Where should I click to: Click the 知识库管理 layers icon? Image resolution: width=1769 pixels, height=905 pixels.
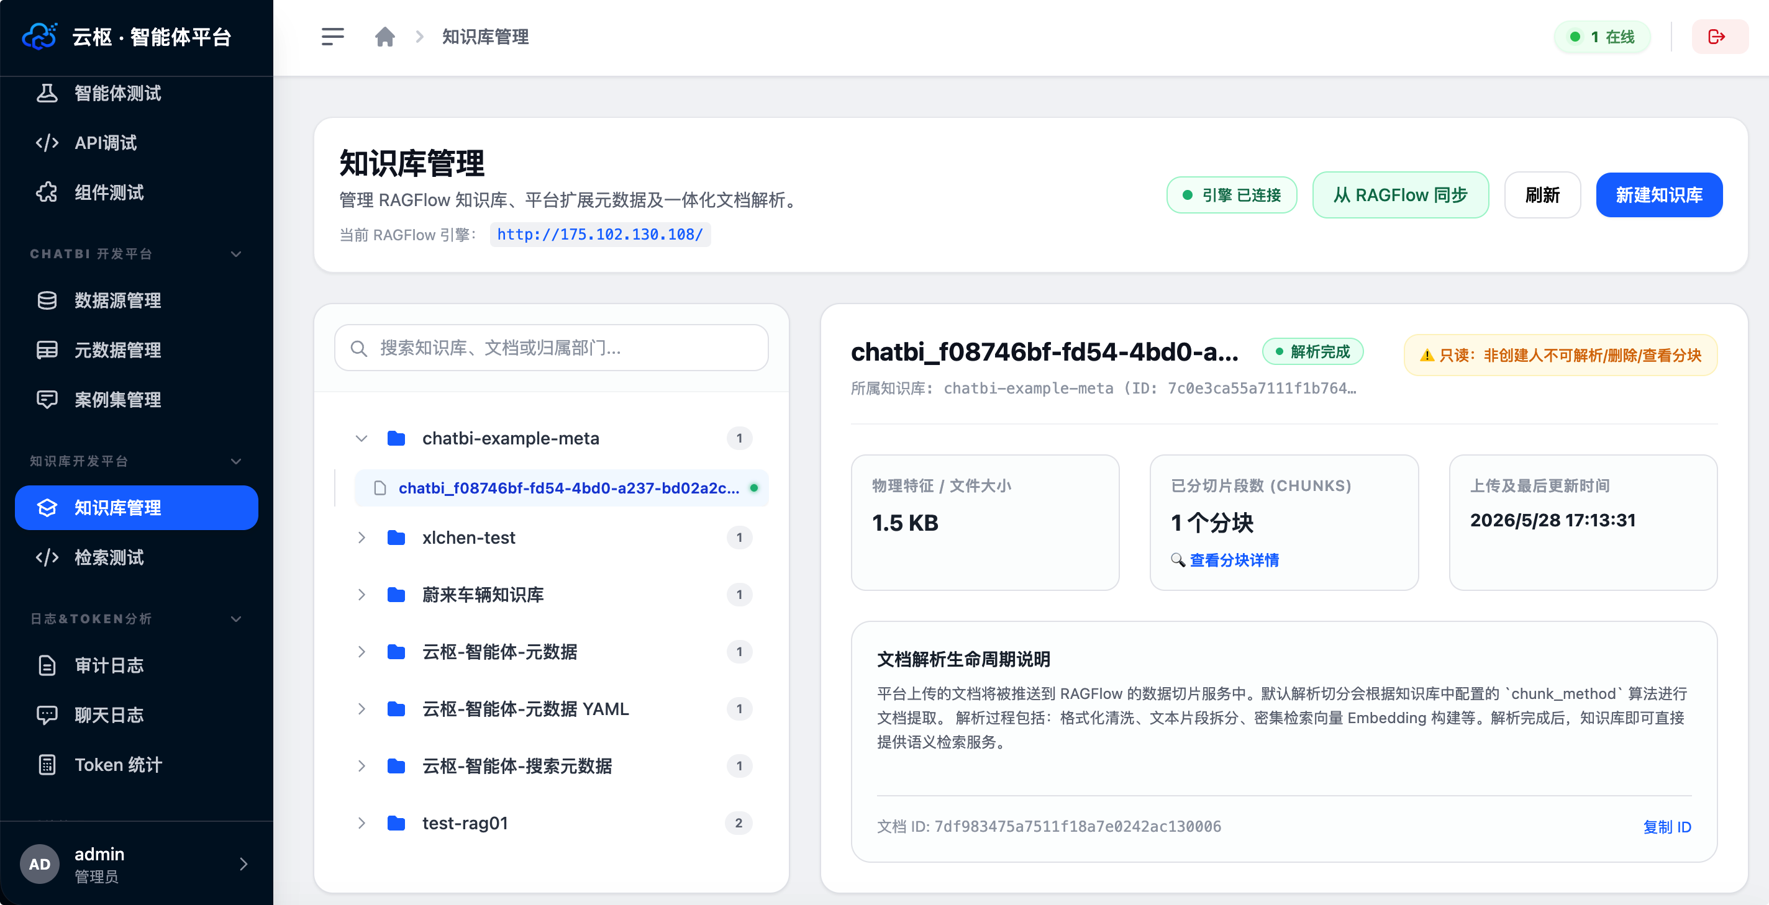point(47,508)
